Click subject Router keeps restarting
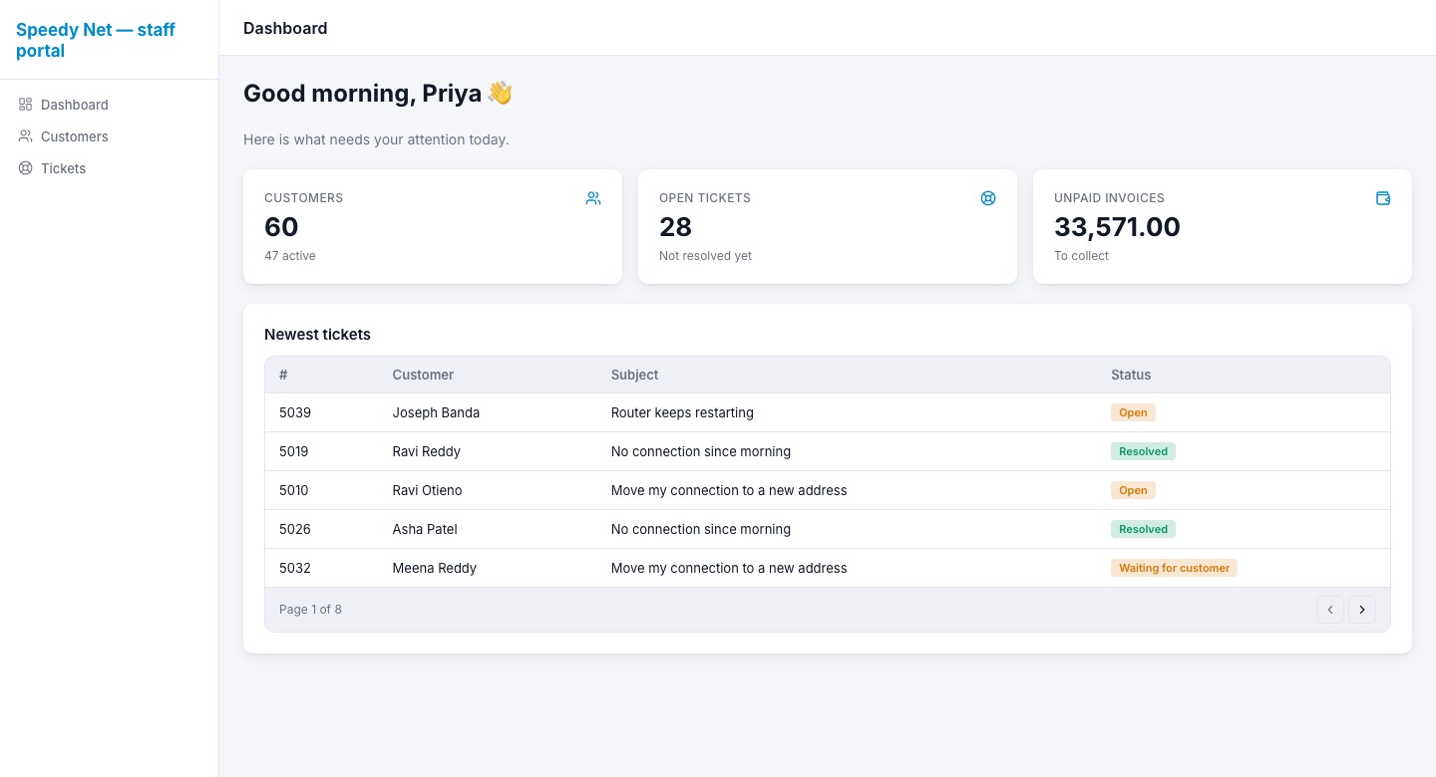 coord(682,412)
